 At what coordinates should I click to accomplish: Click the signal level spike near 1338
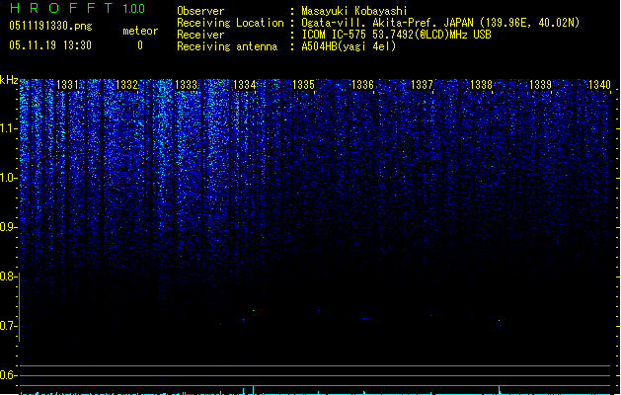[499, 390]
